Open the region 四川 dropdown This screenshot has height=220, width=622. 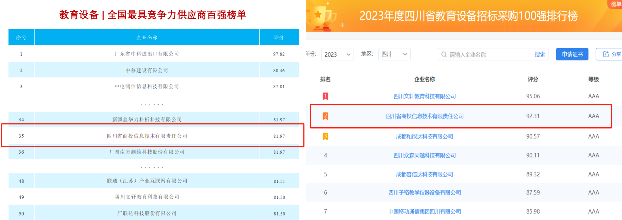[394, 54]
